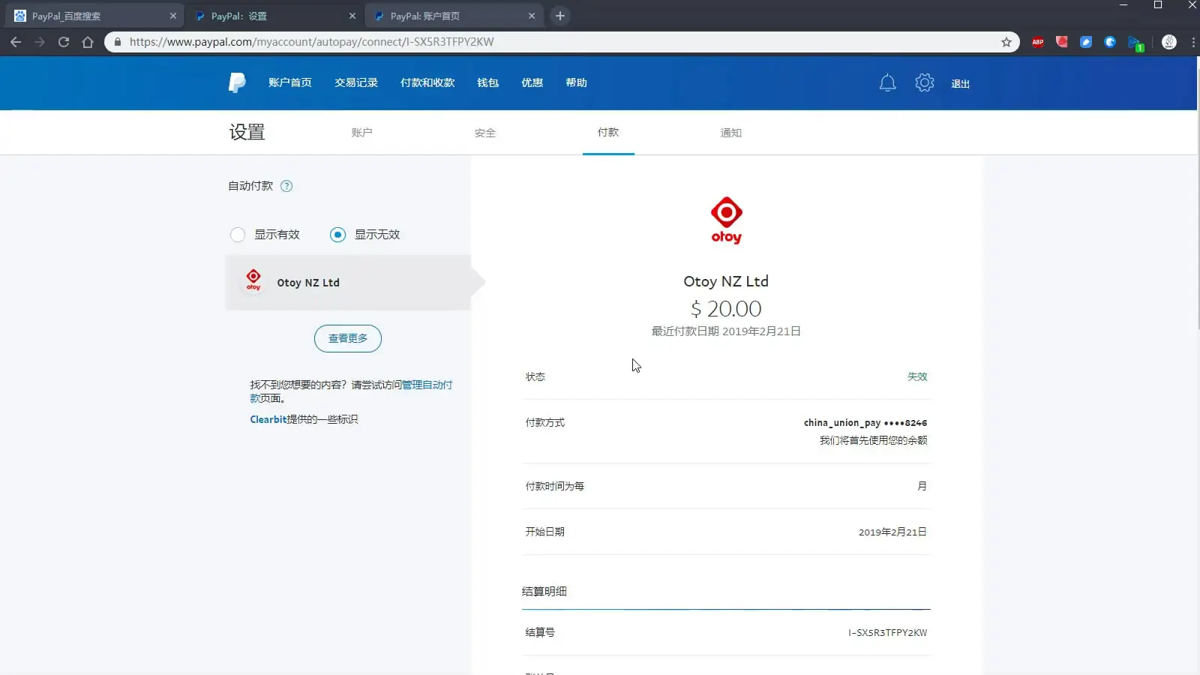This screenshot has width=1200, height=675.
Task: Click the start date 2019年2月21日 value
Action: 892,532
